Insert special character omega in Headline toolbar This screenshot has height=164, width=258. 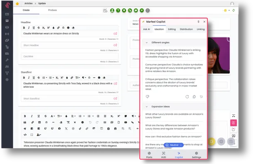click(x=63, y=28)
